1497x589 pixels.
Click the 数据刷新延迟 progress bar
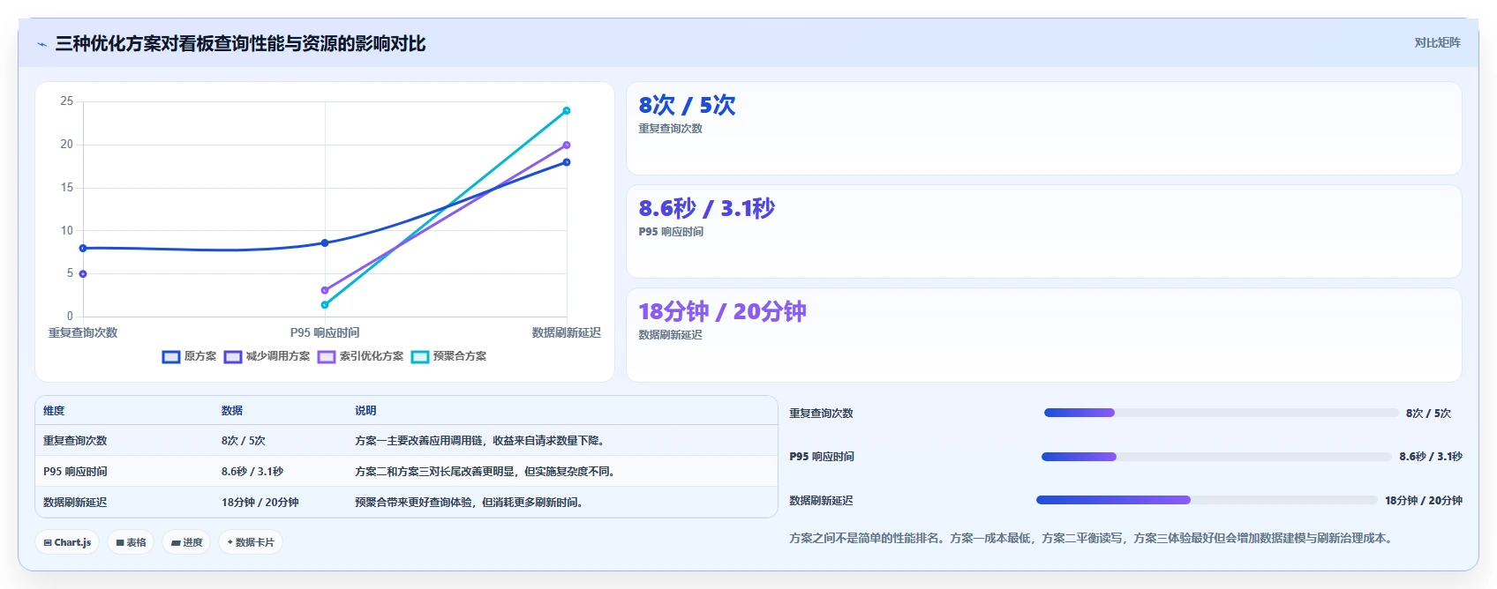tap(1207, 500)
